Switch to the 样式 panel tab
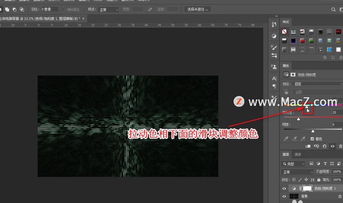The height and width of the screenshot is (203, 343). [x=286, y=22]
